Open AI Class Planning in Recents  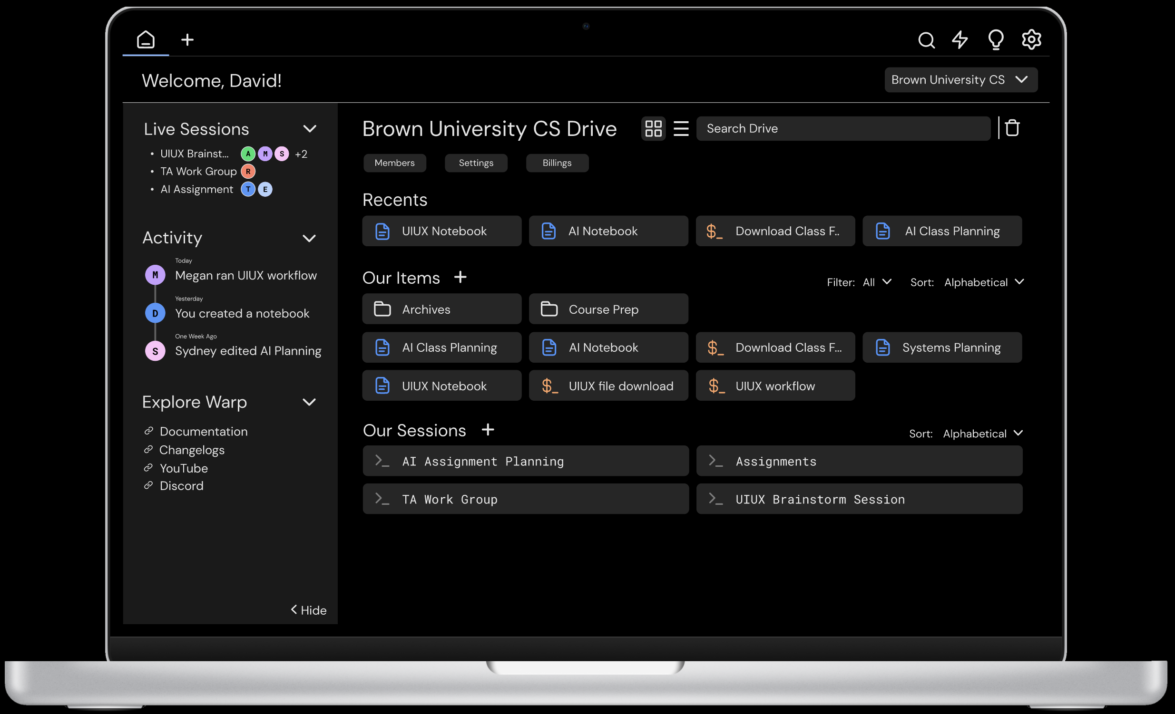click(x=942, y=231)
